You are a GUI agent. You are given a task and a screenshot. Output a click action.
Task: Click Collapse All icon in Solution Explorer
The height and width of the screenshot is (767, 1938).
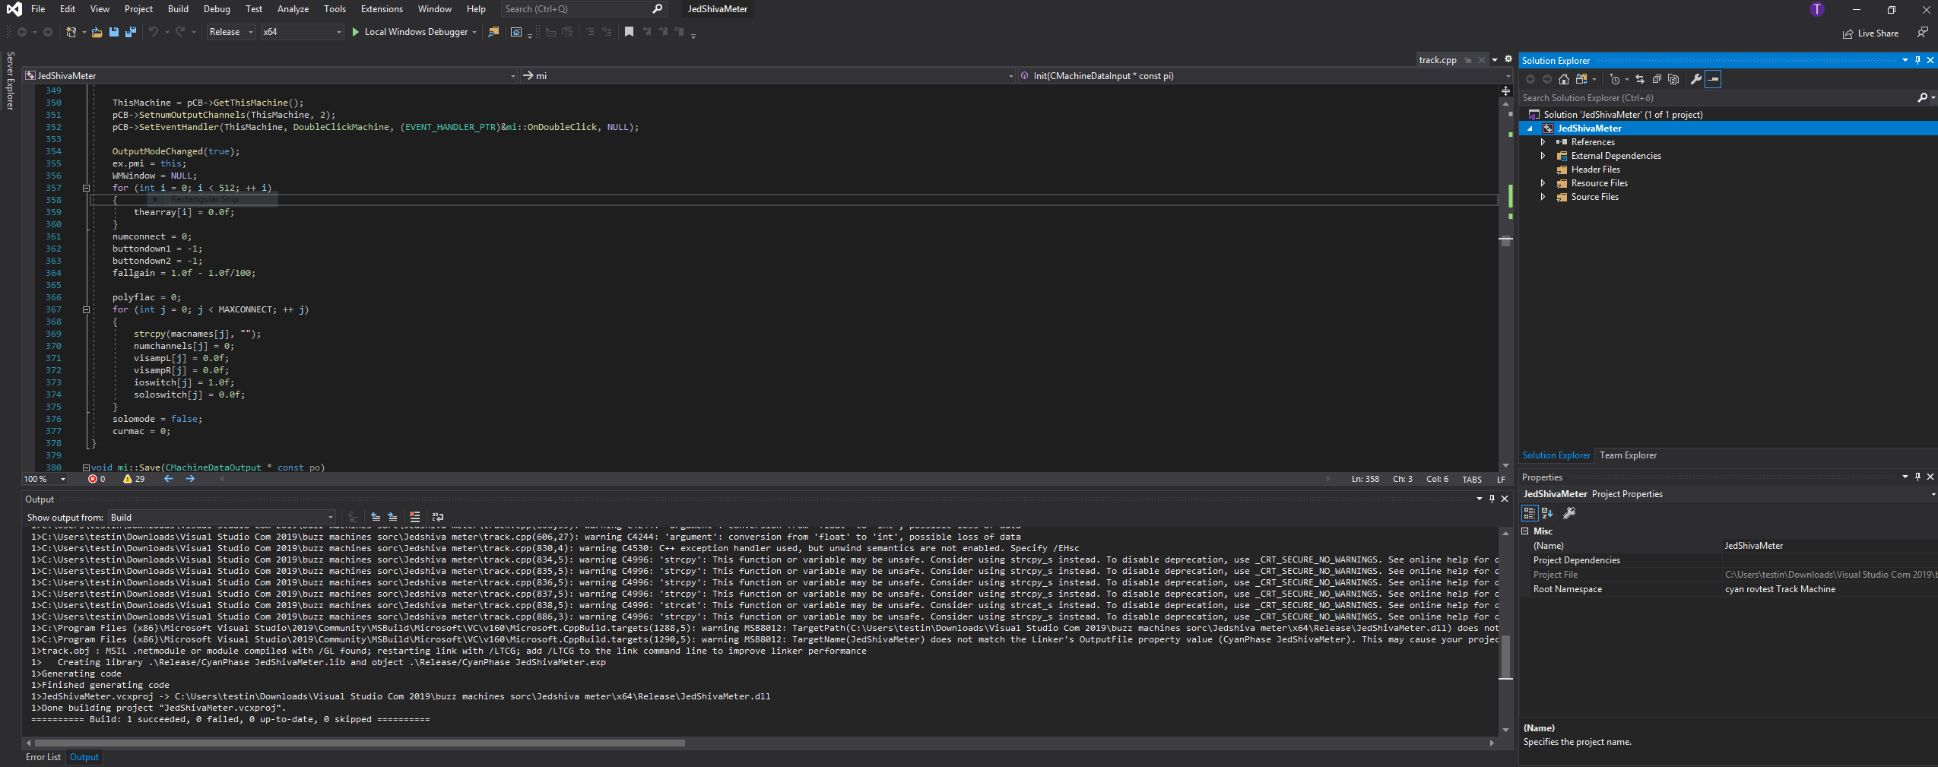coord(1657,79)
